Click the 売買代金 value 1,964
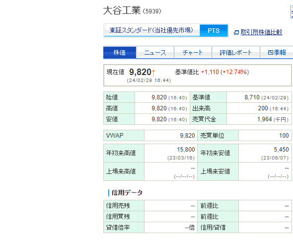The width and height of the screenshot is (293, 250). 264,119
